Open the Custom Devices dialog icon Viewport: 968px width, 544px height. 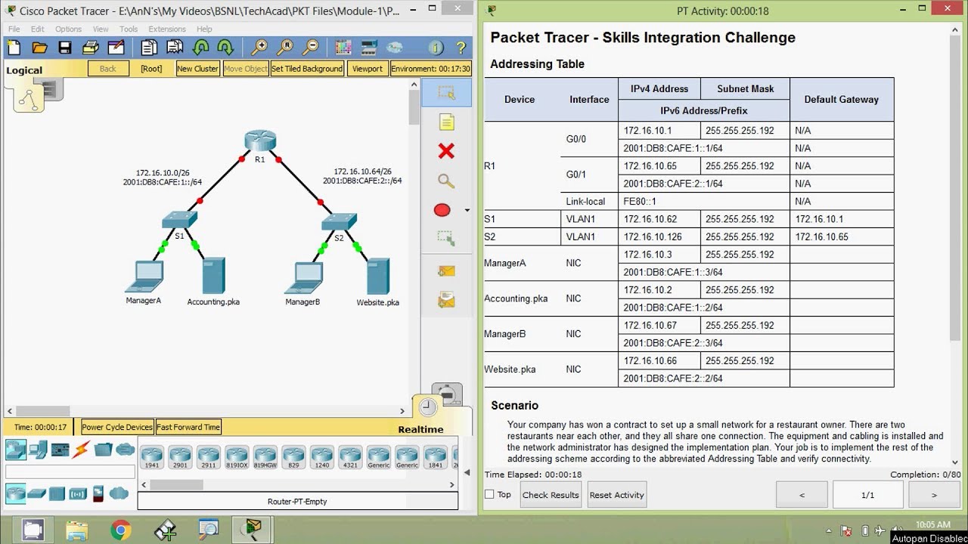369,48
